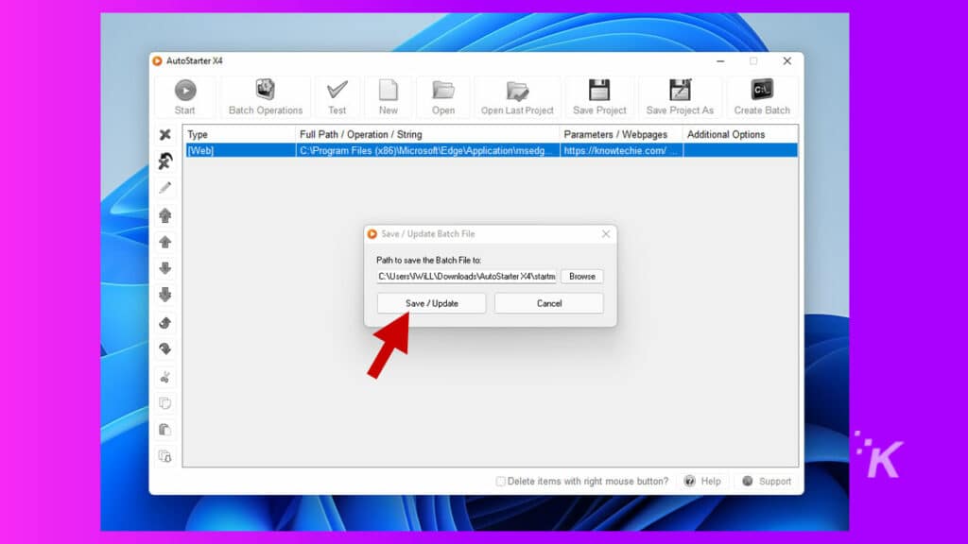968x544 pixels.
Task: Cut selected item with scissors icon
Action: click(x=164, y=377)
